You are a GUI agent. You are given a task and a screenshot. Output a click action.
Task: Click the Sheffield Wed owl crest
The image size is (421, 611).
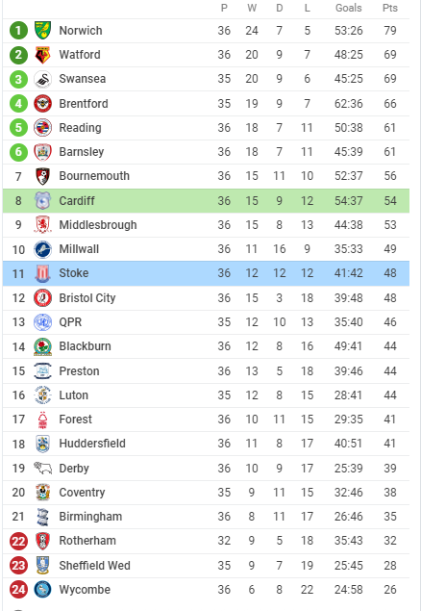point(43,566)
